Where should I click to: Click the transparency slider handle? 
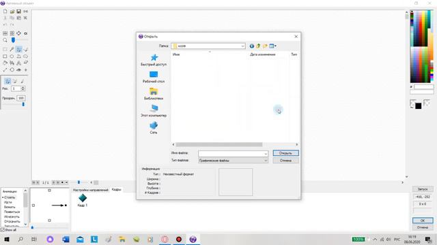(23, 104)
